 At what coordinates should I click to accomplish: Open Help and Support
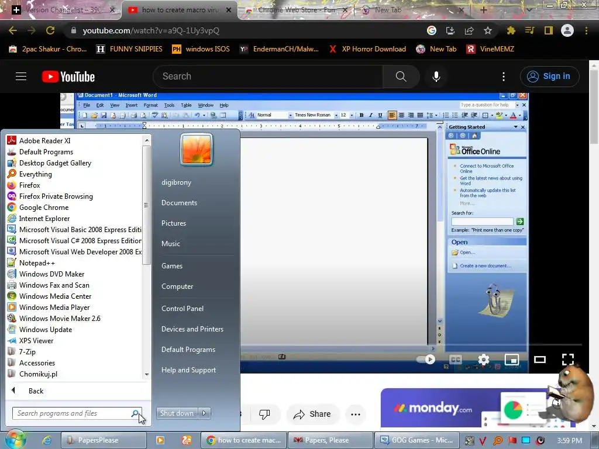(x=188, y=370)
